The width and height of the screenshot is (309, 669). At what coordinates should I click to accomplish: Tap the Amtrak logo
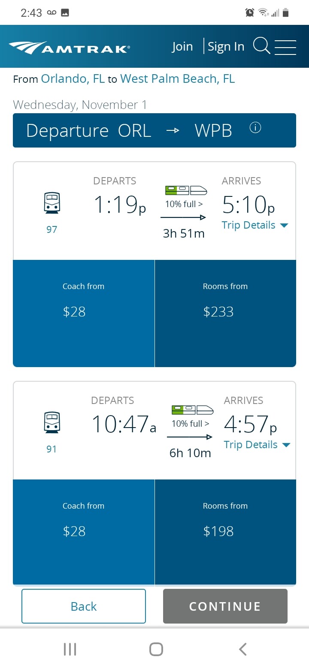69,48
